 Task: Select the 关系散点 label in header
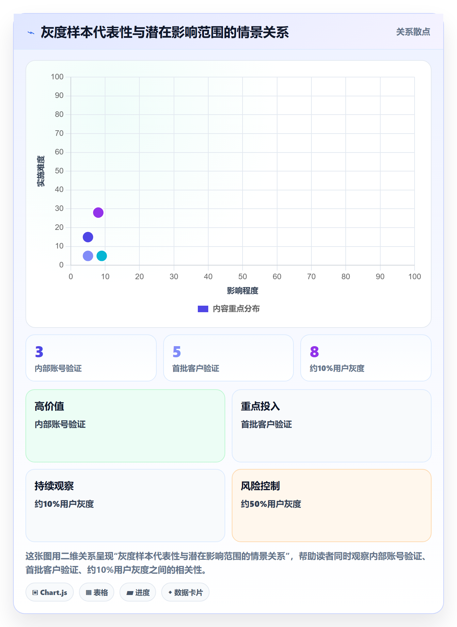[413, 32]
